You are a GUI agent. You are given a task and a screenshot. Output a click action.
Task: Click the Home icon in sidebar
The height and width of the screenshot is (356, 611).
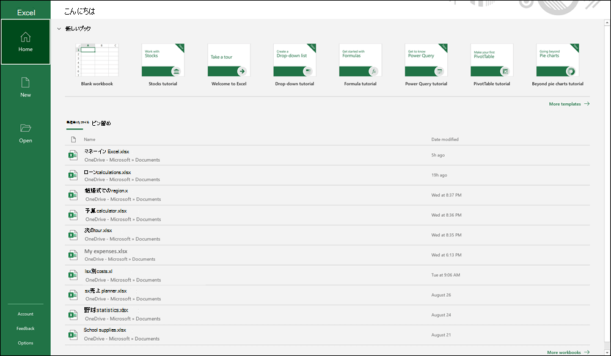[25, 37]
